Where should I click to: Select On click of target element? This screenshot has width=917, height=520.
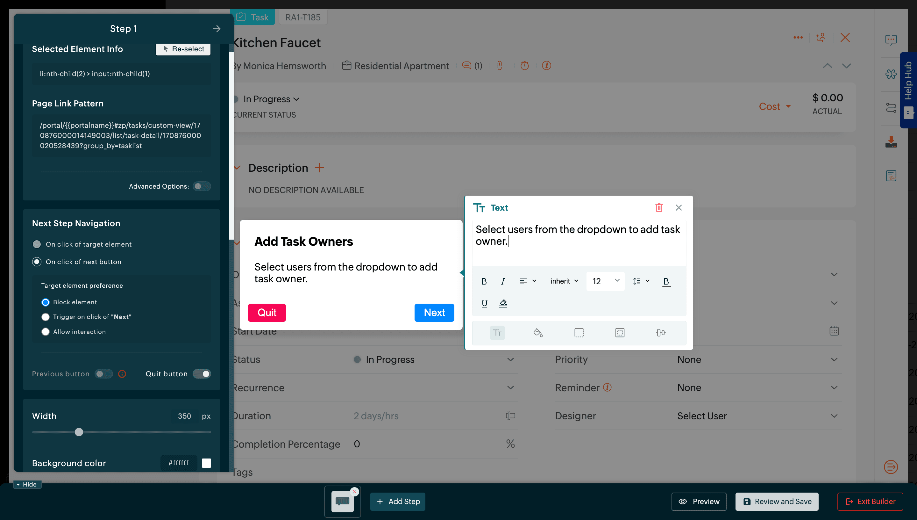37,244
